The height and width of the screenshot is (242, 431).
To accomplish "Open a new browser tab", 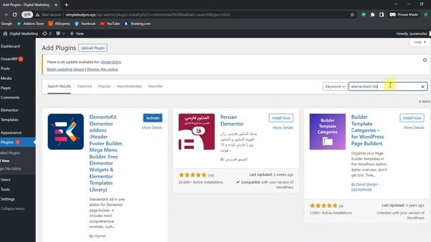I will (67, 5).
